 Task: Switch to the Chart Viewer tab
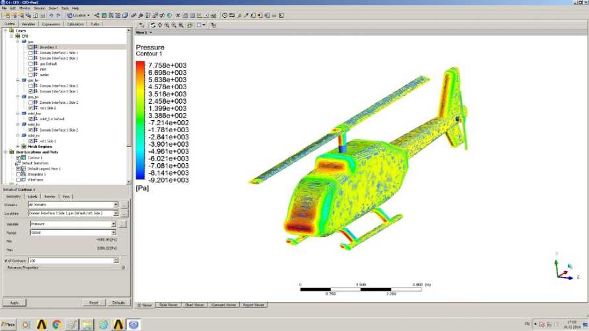tap(194, 305)
